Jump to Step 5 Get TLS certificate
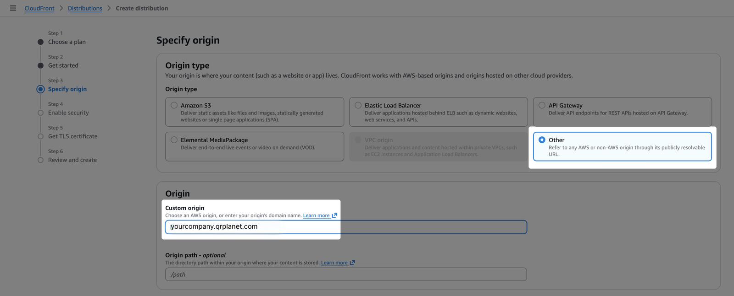 tap(72, 136)
